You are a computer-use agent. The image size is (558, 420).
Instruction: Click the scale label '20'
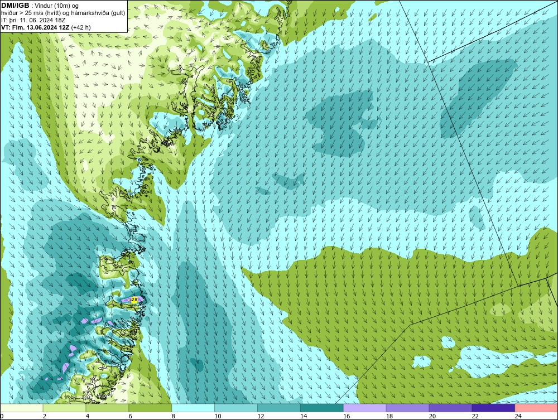click(432, 416)
